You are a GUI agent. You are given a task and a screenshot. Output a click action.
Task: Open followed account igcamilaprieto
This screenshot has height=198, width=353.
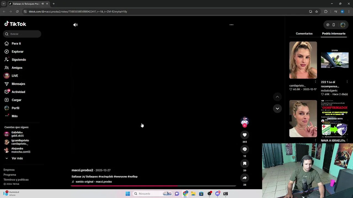pyautogui.click(x=20, y=142)
